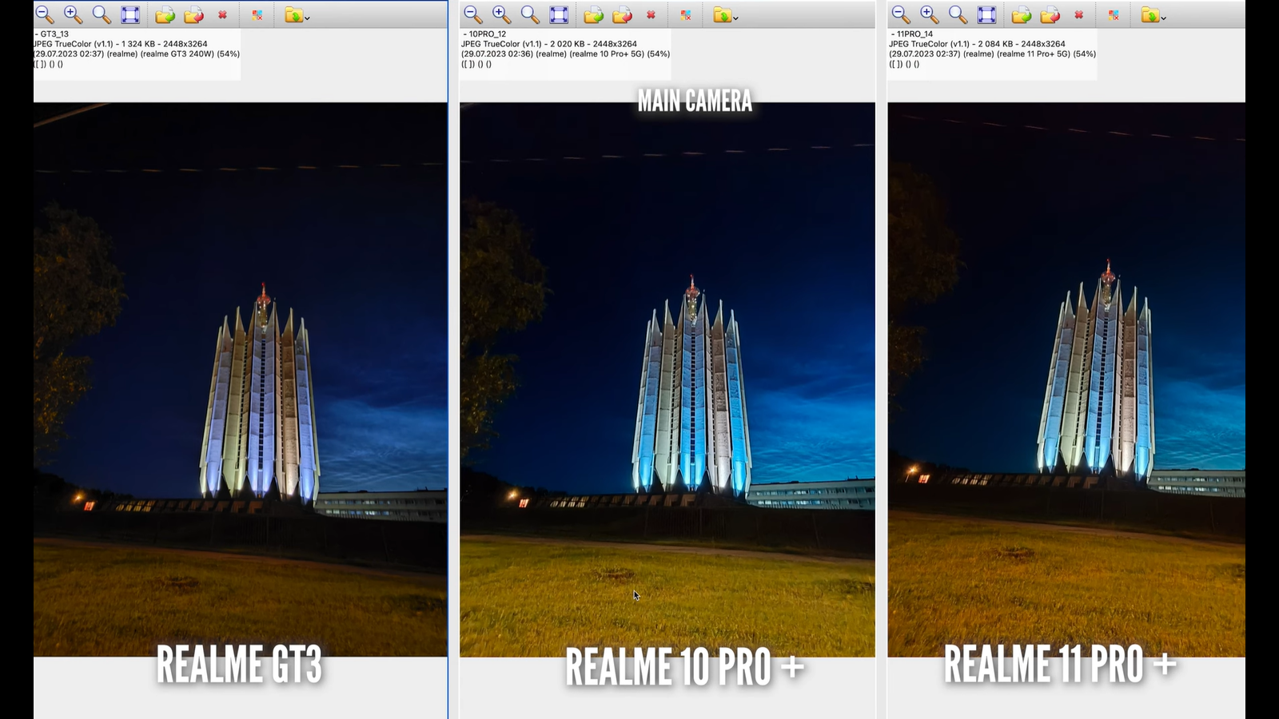Open the folder dropdown arrow in GT3 pane

(307, 18)
